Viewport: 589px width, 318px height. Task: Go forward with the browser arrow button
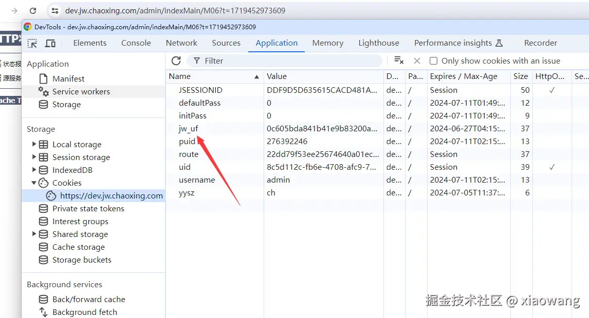[x=14, y=10]
